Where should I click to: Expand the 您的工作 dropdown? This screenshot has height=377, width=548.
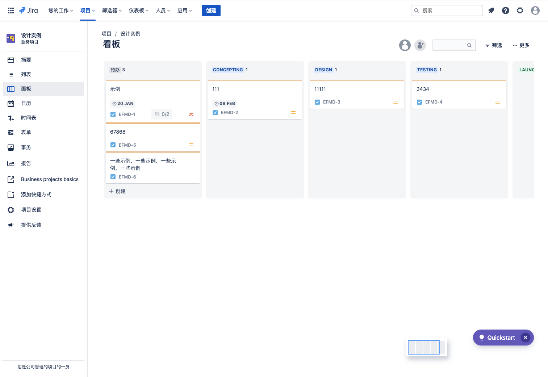click(x=61, y=11)
